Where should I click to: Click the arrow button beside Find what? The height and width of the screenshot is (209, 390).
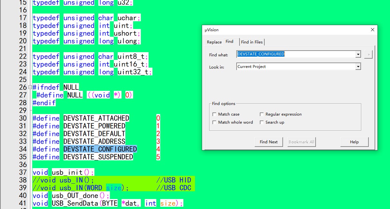[x=368, y=54]
